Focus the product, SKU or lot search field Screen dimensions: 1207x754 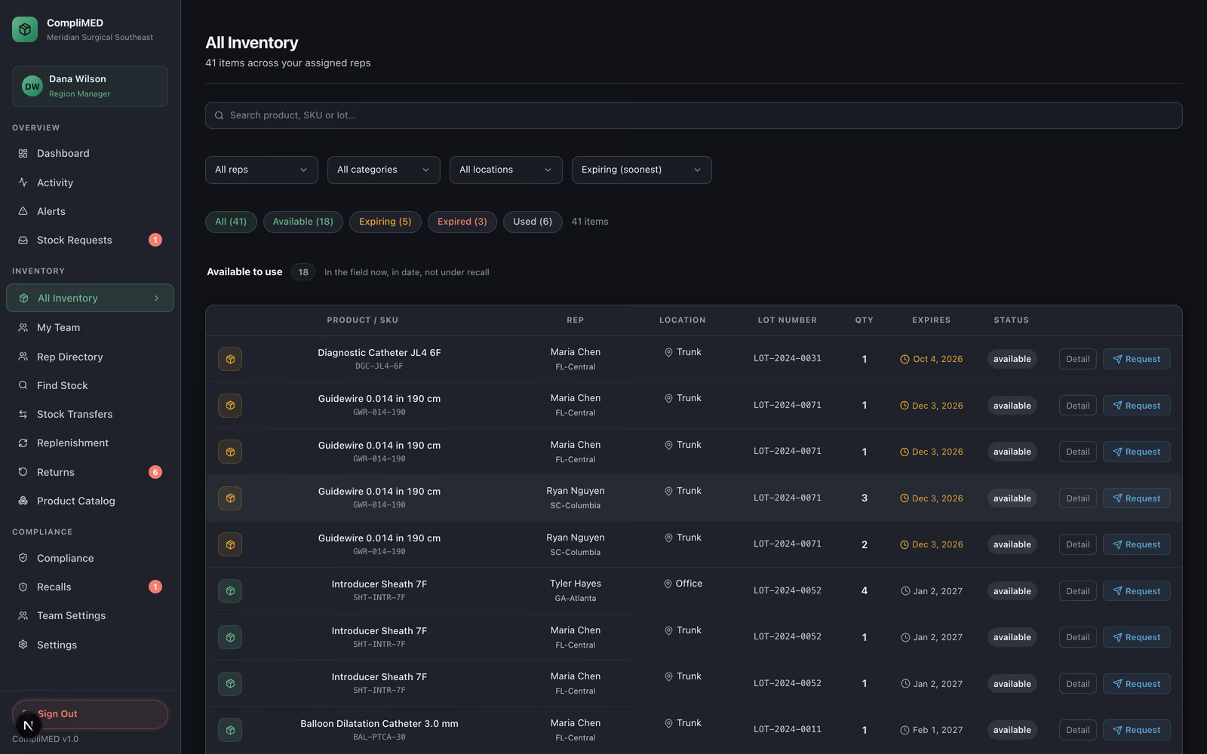pyautogui.click(x=694, y=115)
